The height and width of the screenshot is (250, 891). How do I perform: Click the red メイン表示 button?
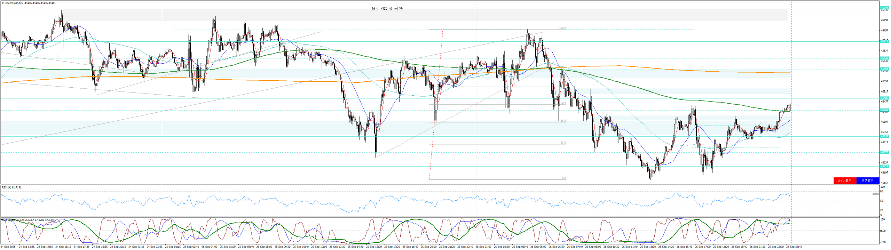844,180
